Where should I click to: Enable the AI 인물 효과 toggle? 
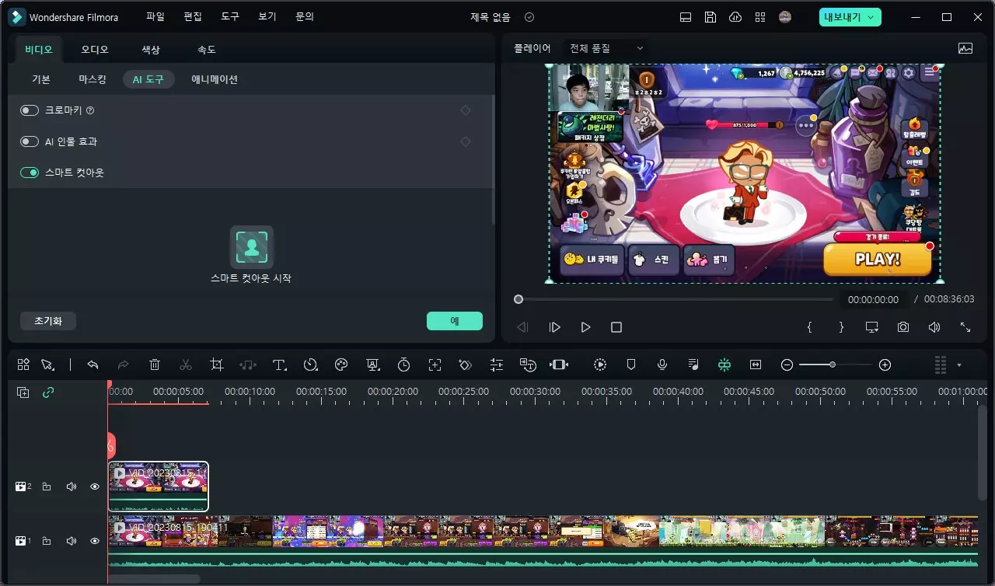(30, 141)
